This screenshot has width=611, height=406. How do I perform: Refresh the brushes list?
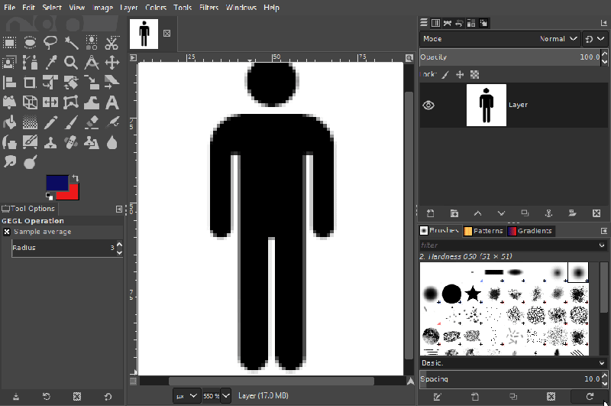coord(590,397)
